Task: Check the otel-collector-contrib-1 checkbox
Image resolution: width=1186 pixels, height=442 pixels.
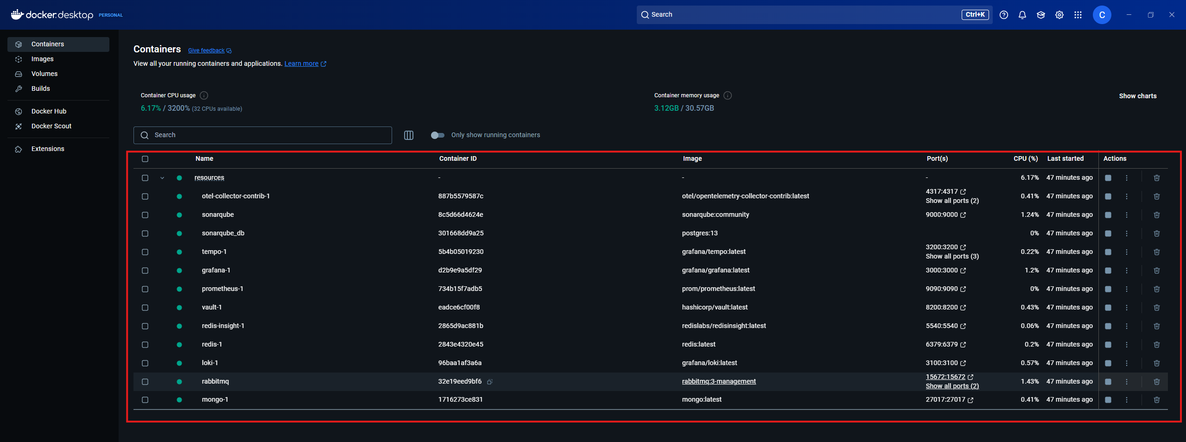Action: point(145,196)
